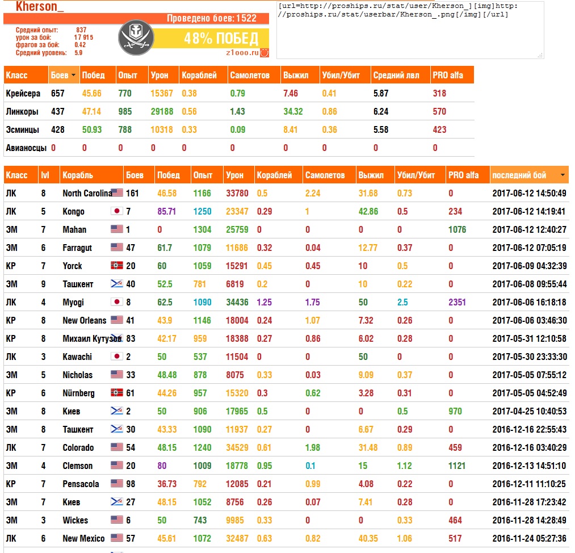Click the Farragut ship name

77,248
